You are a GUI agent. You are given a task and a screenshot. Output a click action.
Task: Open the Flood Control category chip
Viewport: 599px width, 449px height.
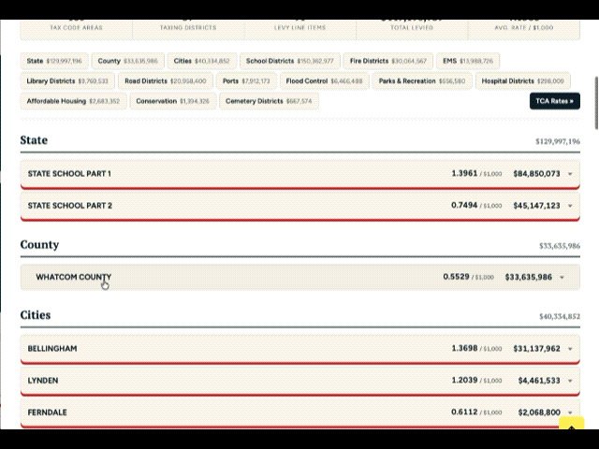coord(325,81)
